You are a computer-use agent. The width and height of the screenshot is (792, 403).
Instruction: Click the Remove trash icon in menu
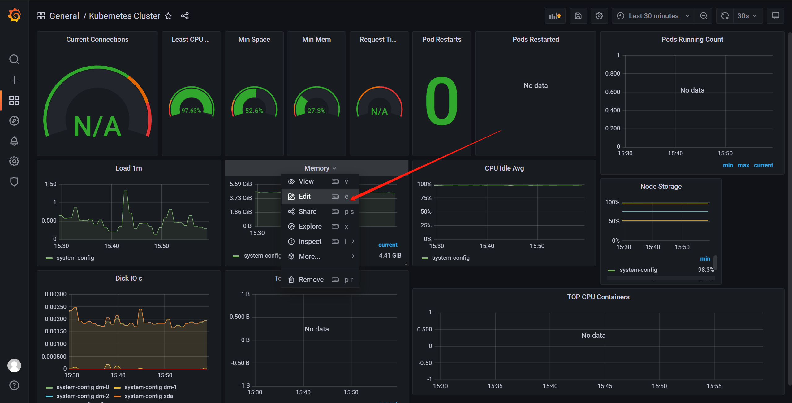click(291, 280)
